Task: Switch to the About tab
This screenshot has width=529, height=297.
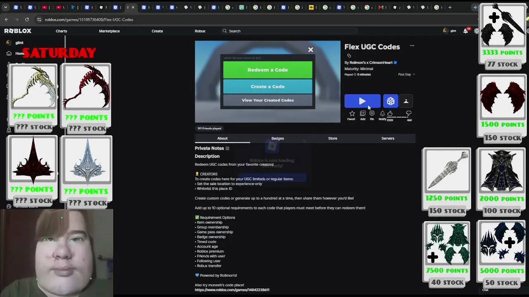Action: [222, 139]
